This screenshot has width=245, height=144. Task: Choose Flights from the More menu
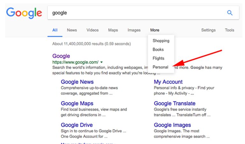coord(158,58)
